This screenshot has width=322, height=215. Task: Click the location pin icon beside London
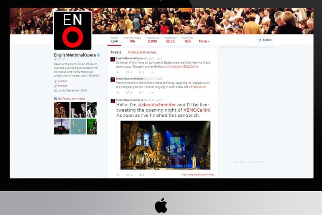[x=55, y=81]
